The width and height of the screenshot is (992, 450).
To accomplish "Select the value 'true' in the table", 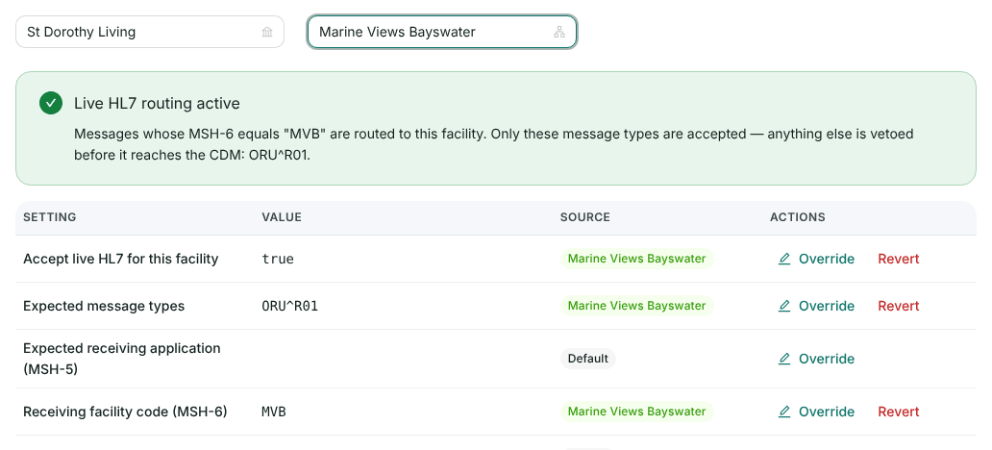I will (x=278, y=259).
